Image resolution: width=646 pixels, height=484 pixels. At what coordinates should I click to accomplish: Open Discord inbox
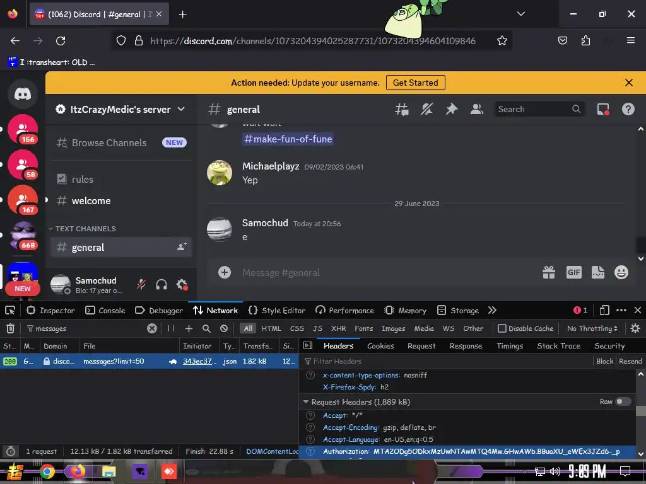[x=603, y=110]
